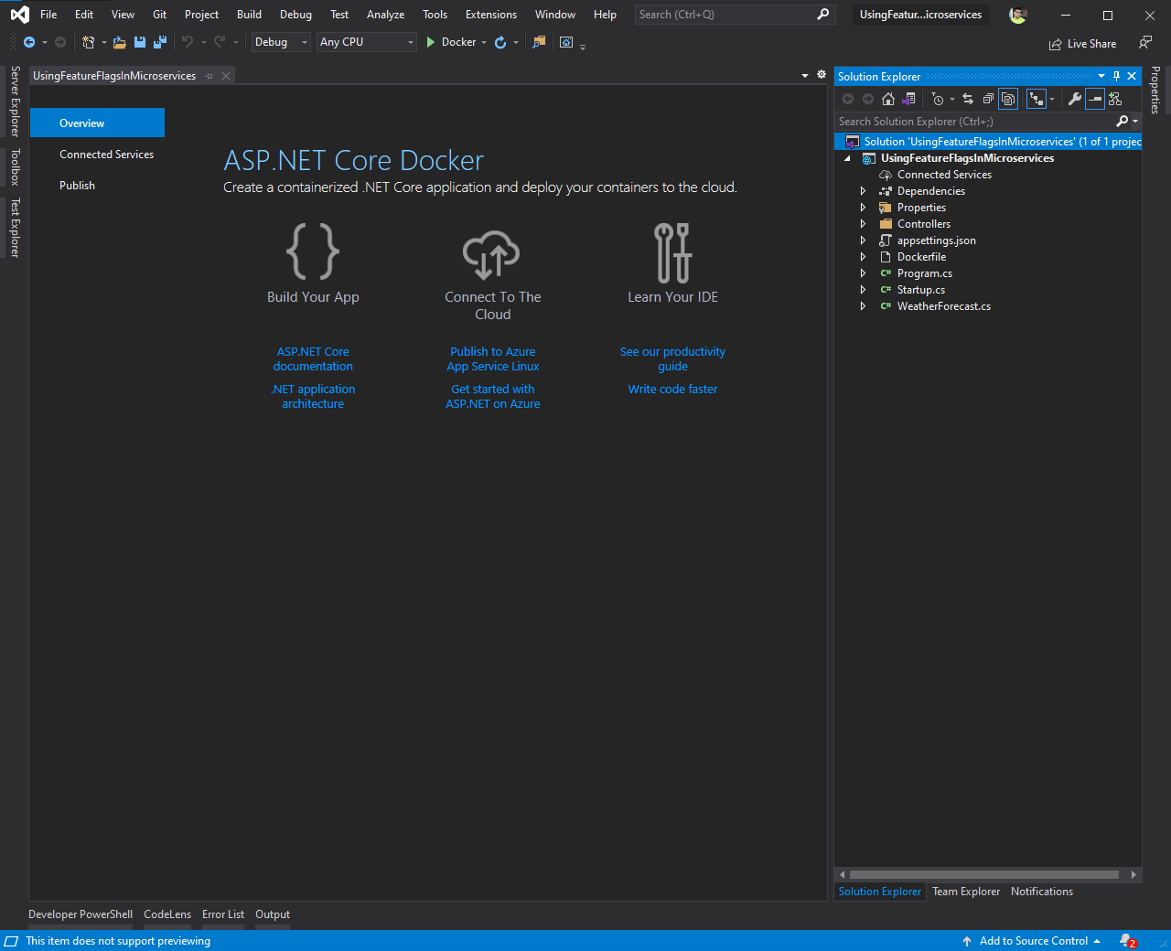Start debugging with the green Docker play button
This screenshot has width=1171, height=951.
(451, 42)
